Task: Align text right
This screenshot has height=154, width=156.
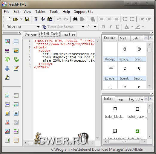Action: tap(116, 19)
